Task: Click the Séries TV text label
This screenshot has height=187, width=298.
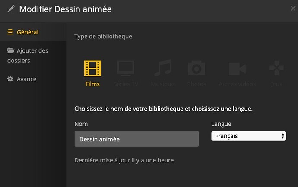Action: click(126, 84)
